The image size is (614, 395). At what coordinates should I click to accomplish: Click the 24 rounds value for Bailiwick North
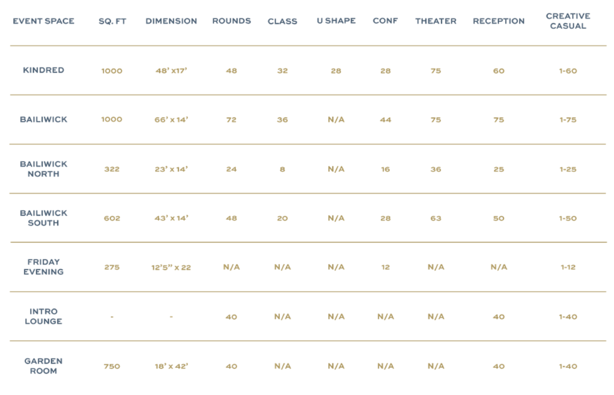tap(231, 169)
